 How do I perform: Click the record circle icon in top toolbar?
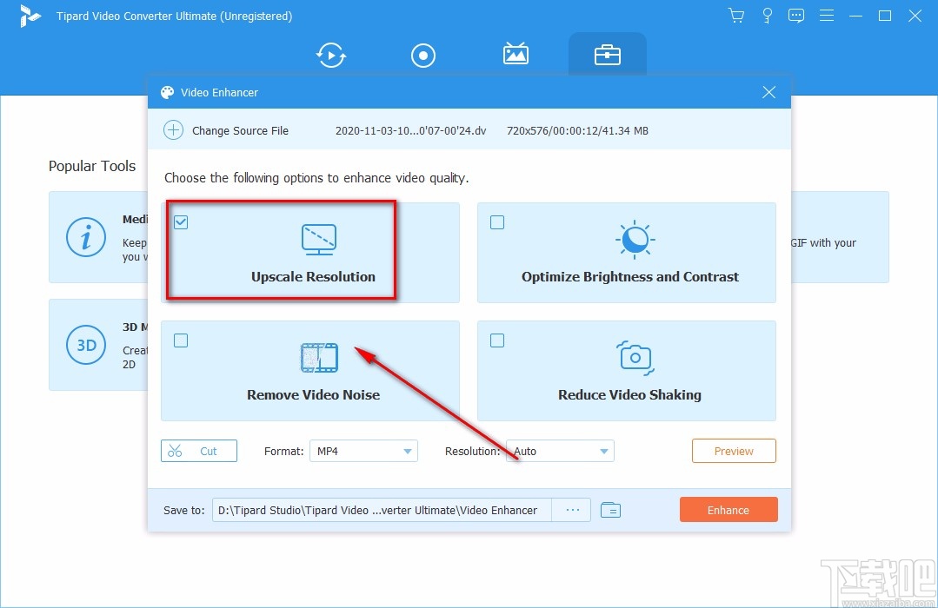click(x=423, y=55)
